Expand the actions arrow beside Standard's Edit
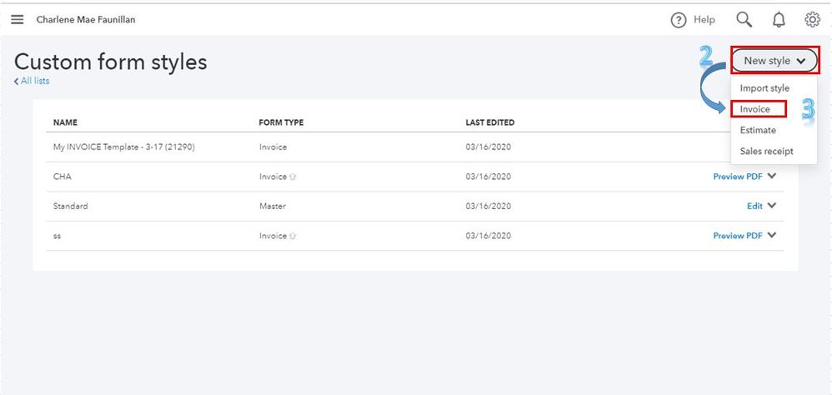This screenshot has width=832, height=395. point(771,206)
